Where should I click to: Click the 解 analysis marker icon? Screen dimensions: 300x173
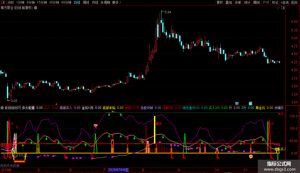point(250,103)
